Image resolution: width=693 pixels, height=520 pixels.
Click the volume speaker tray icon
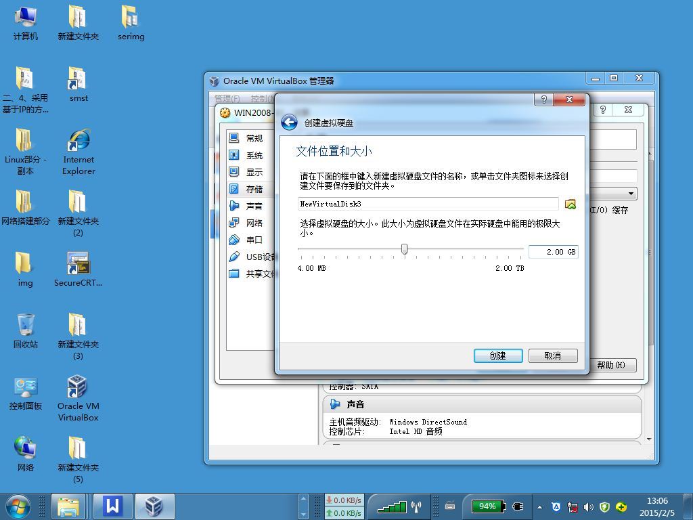[x=588, y=507]
